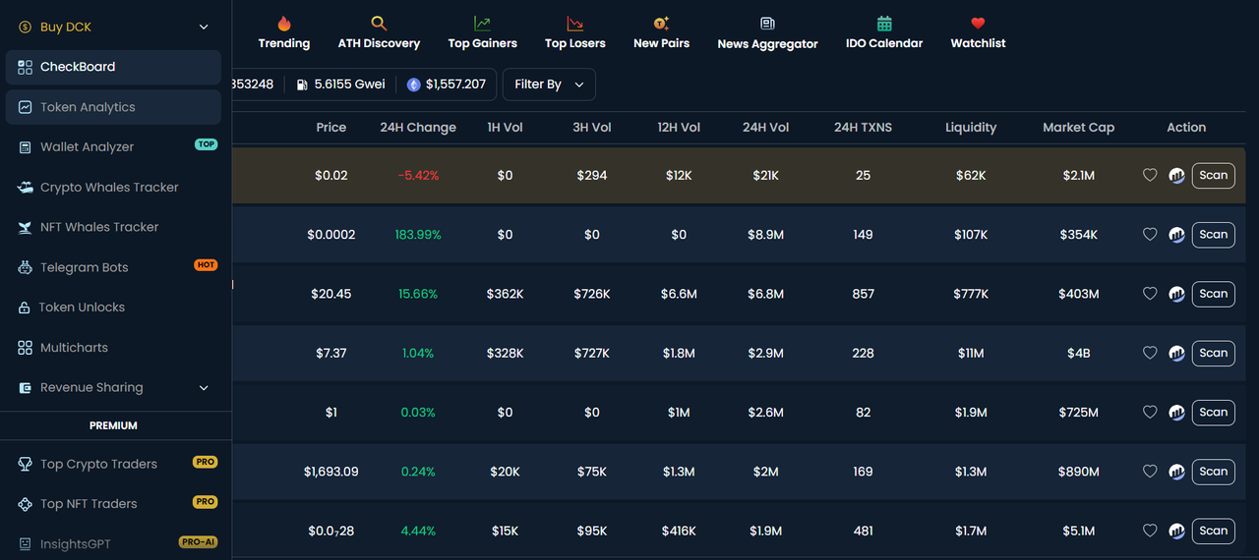
Task: Sort by 12H Vol column header
Action: (679, 128)
